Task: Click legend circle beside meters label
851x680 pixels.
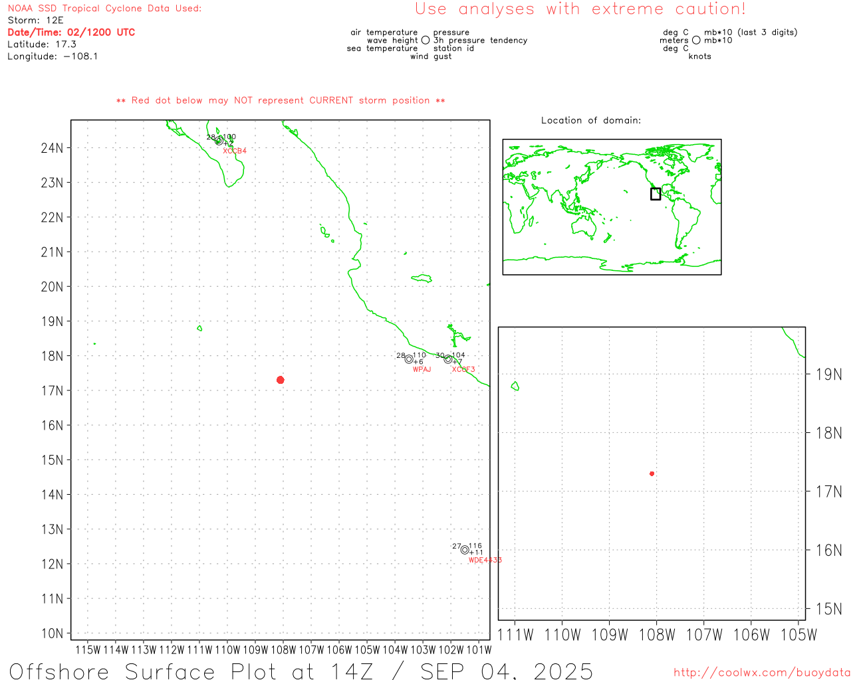Action: (696, 41)
